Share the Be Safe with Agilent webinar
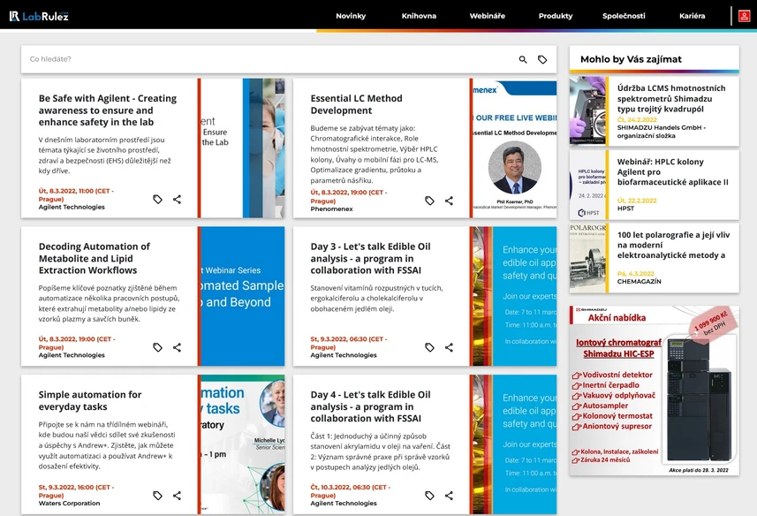The image size is (757, 516). [x=178, y=200]
